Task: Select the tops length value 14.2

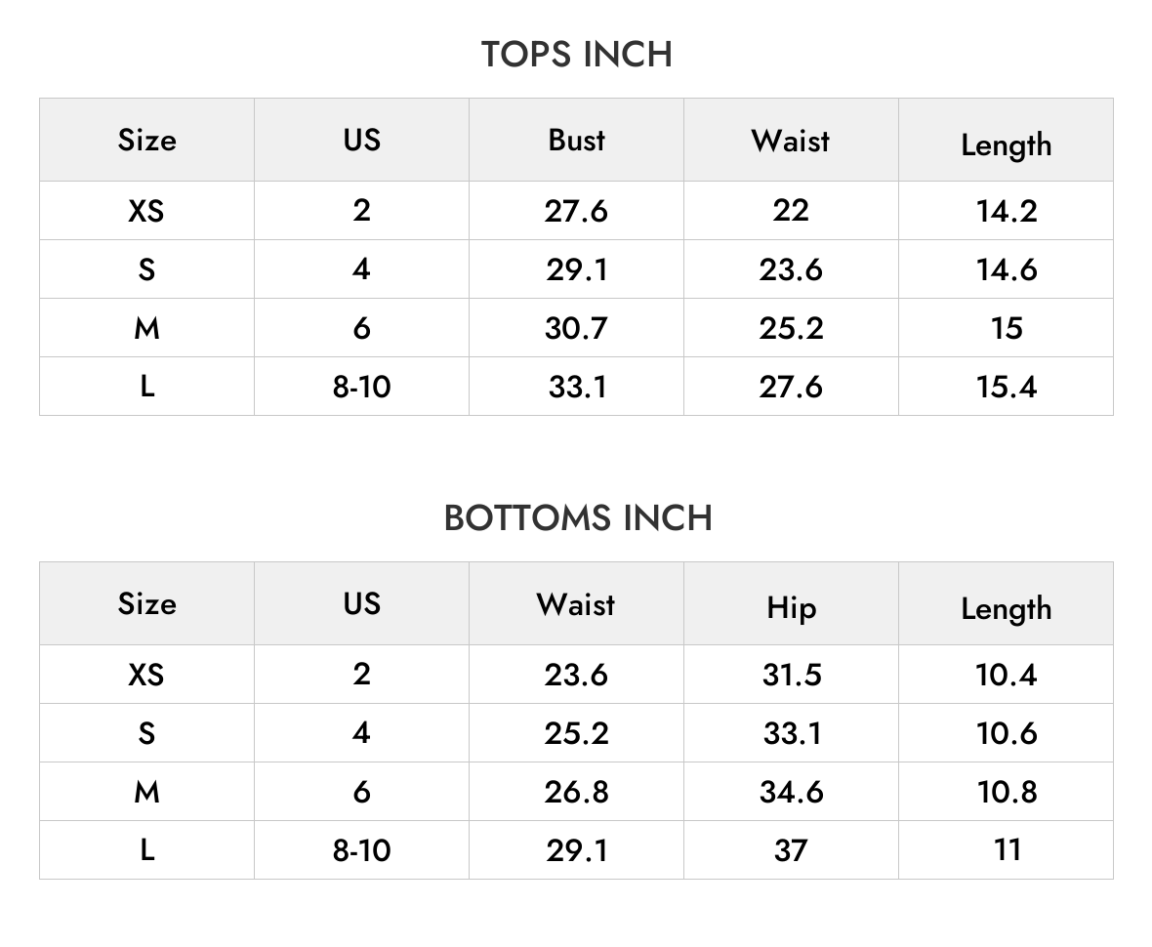Action: coord(1007,211)
